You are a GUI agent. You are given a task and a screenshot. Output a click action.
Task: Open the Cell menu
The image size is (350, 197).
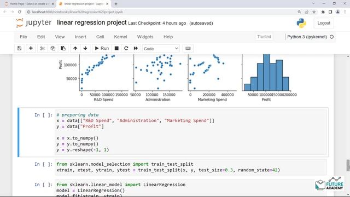[x=100, y=37]
